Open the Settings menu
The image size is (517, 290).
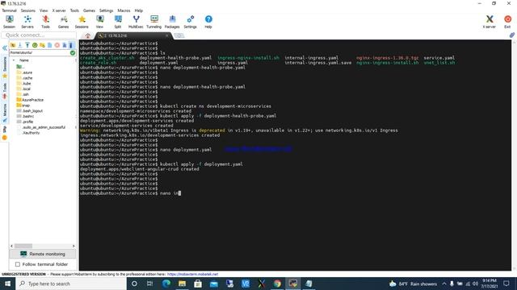click(106, 10)
